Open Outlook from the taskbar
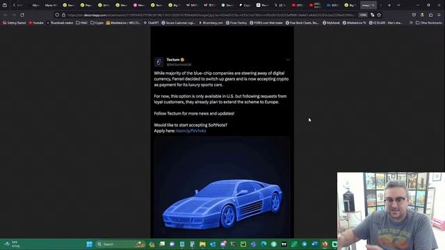The width and height of the screenshot is (445, 250). click(x=213, y=244)
